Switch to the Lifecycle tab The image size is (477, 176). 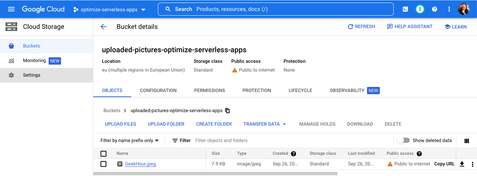(x=300, y=91)
